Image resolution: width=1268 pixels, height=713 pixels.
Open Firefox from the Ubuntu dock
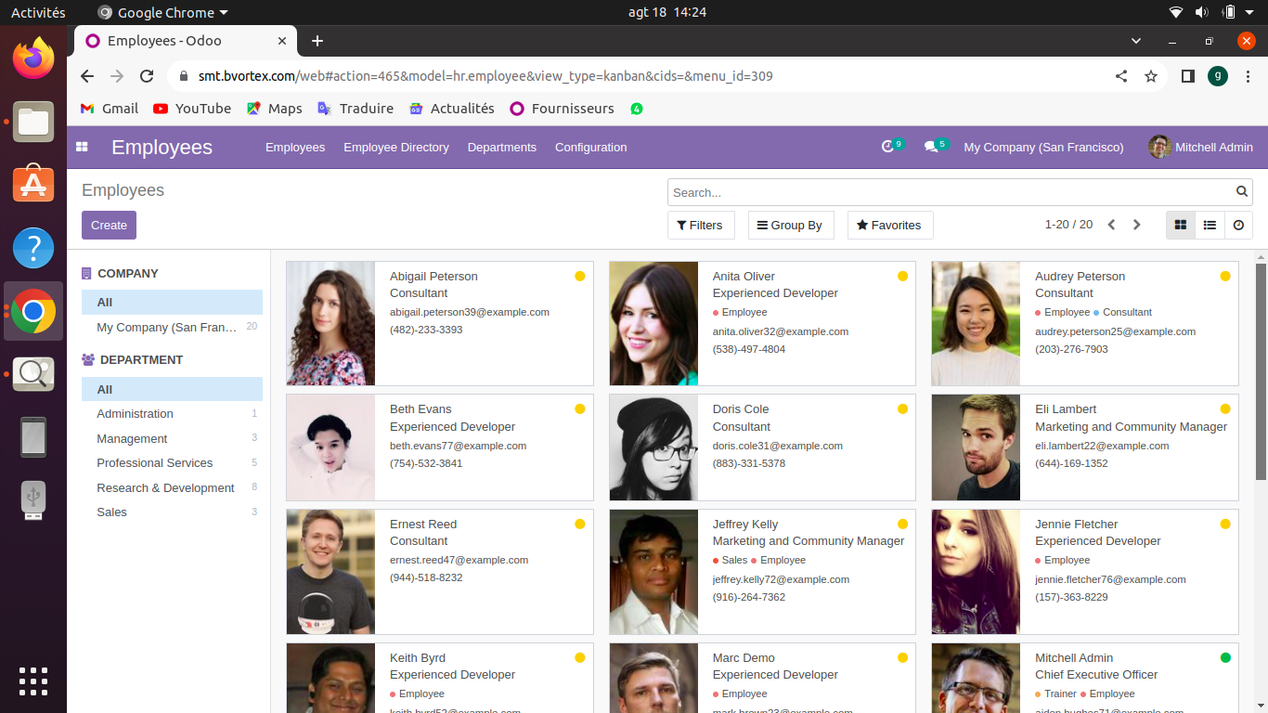tap(33, 59)
